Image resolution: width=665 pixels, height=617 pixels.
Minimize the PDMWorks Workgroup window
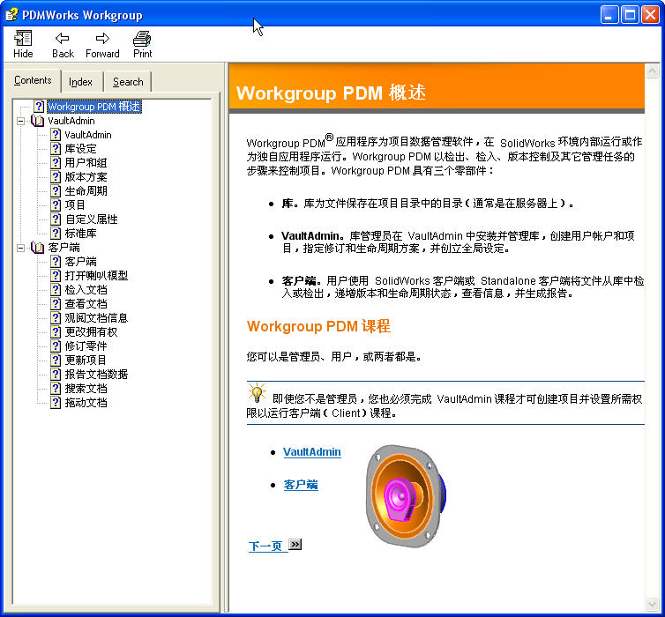point(609,15)
